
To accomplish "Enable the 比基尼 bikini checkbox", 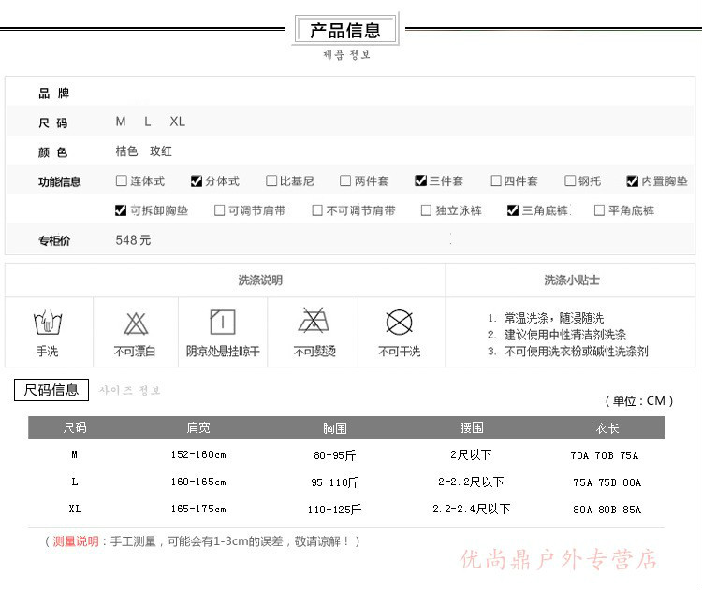I will point(271,181).
